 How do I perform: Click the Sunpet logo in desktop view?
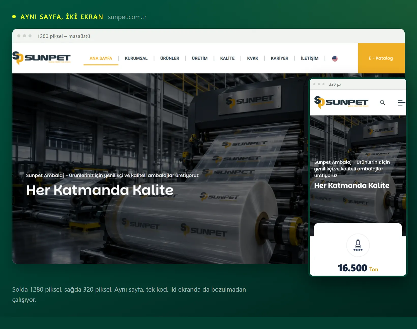[x=41, y=58]
